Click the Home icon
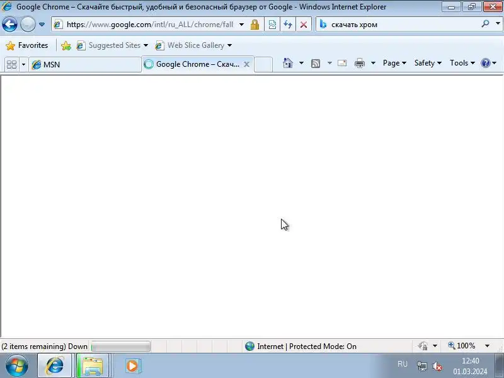This screenshot has height=378, width=504. point(288,63)
